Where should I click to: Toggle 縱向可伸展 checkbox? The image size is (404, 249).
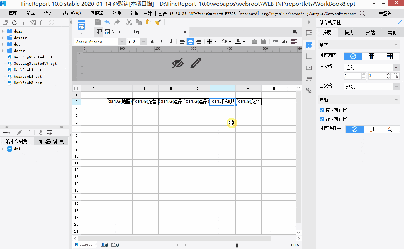tap(322, 119)
